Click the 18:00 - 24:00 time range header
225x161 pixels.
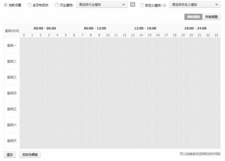(x=195, y=28)
